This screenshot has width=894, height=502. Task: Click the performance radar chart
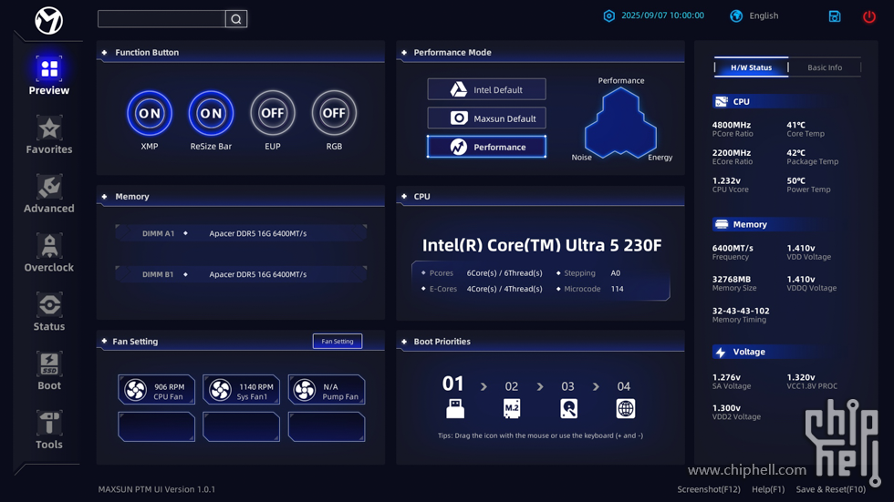(621, 123)
